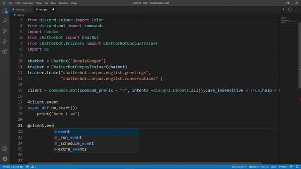This screenshot has width=301, height=169.
Task: Select the '_schedule_event' autocomplete suggestion
Action: click(96, 143)
